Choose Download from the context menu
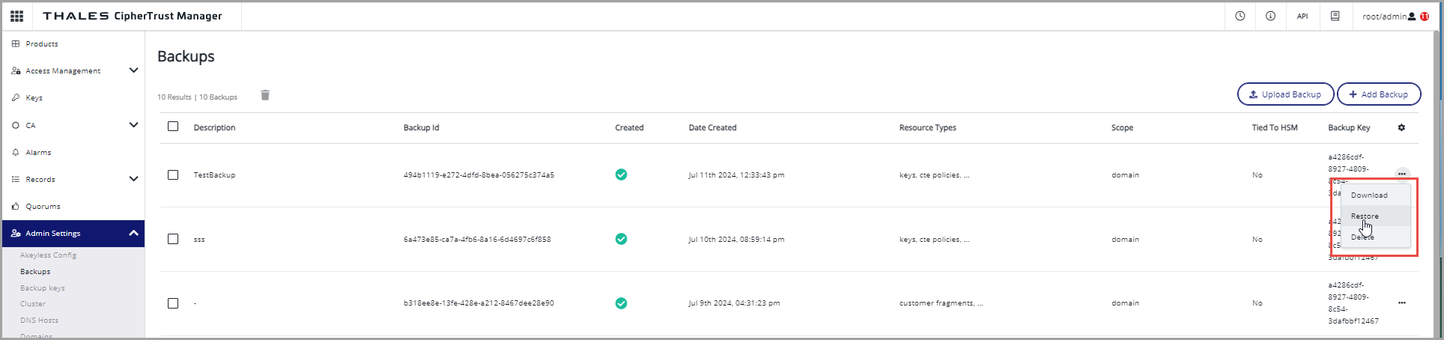 point(1369,195)
